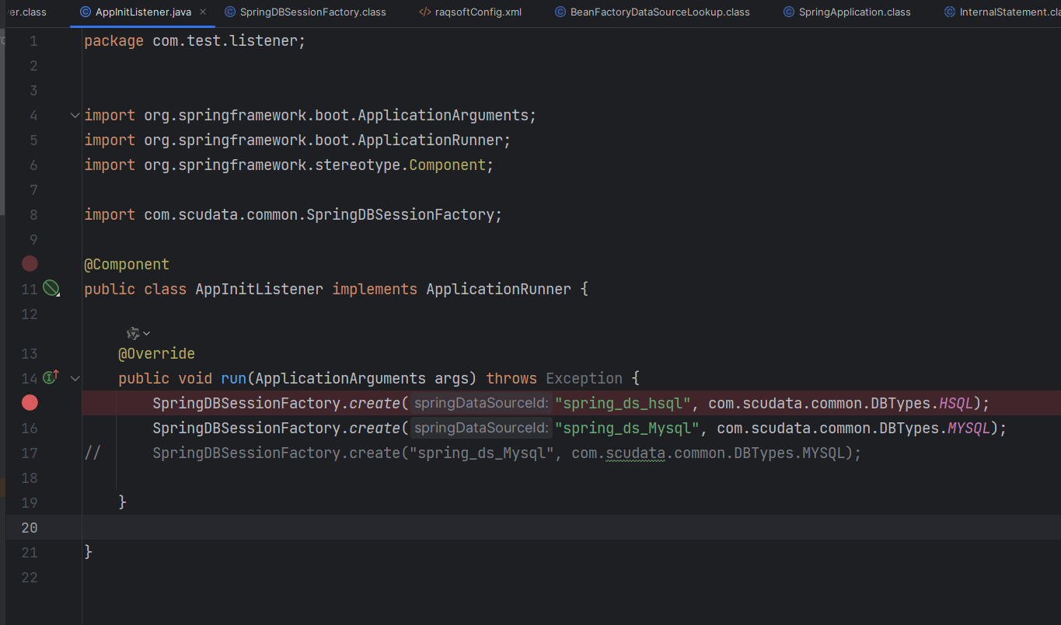Click the implements-method gutter icon on line 14
The image size is (1061, 625).
[x=51, y=378]
